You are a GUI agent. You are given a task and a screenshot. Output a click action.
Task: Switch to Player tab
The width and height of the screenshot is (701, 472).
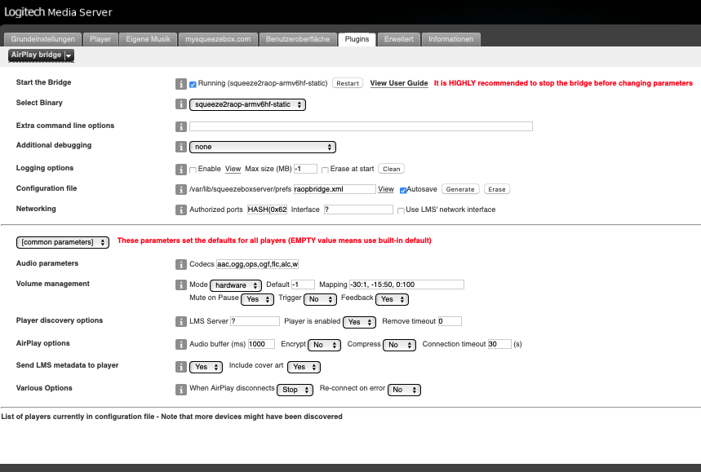(x=100, y=39)
